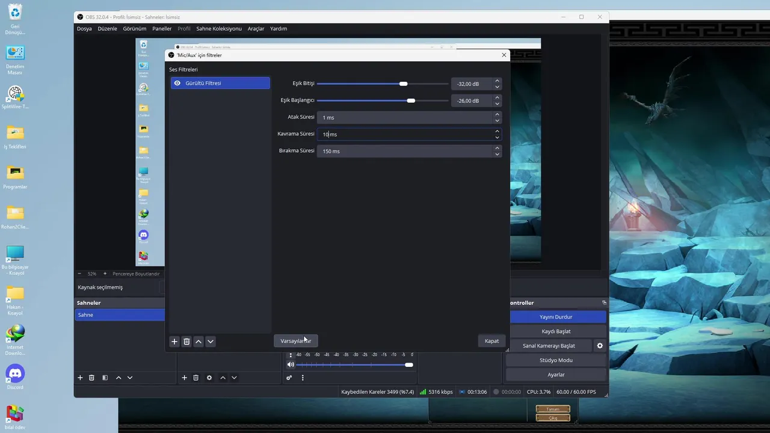Move source down in sources toolbar

pyautogui.click(x=234, y=378)
